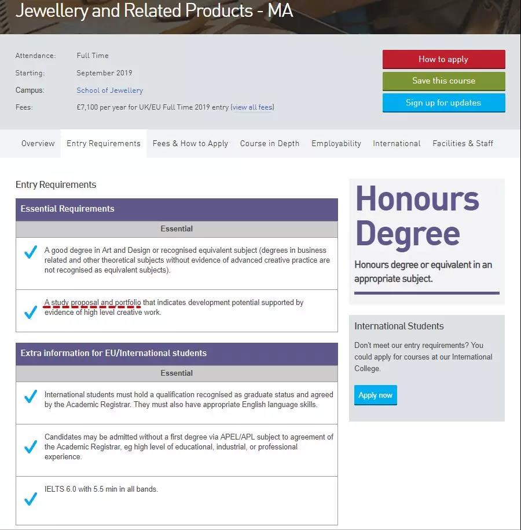Click the checkmark beside IELTS 6.0 requirement
Image resolution: width=521 pixels, height=530 pixels.
31,499
